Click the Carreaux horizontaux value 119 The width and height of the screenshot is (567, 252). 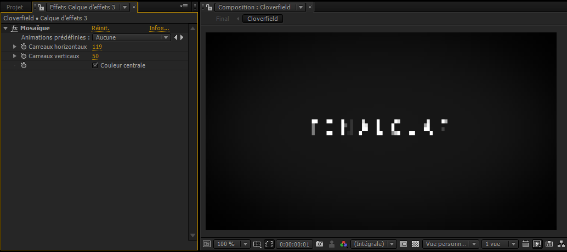[97, 47]
